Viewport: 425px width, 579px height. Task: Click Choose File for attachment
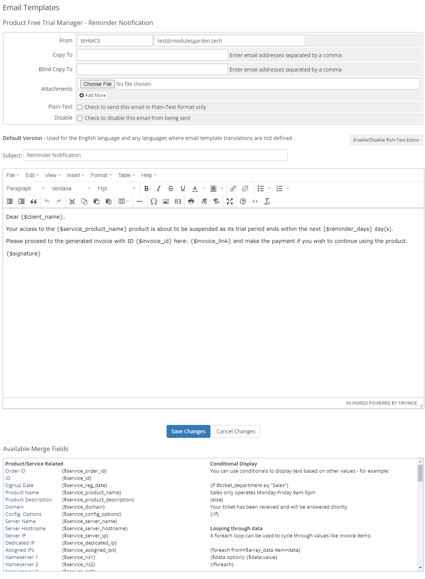click(97, 84)
